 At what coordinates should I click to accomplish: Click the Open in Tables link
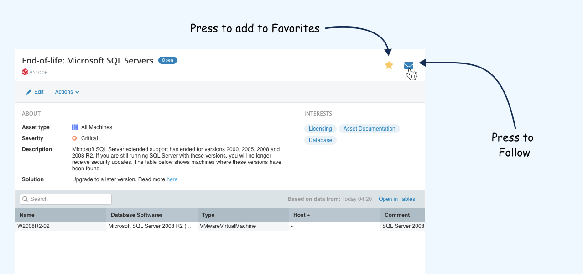(397, 199)
